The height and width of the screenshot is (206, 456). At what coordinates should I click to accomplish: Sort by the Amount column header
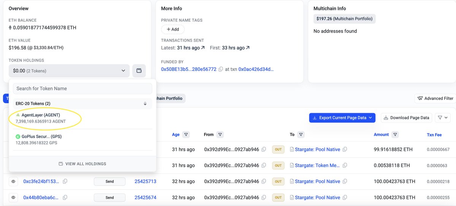382,134
